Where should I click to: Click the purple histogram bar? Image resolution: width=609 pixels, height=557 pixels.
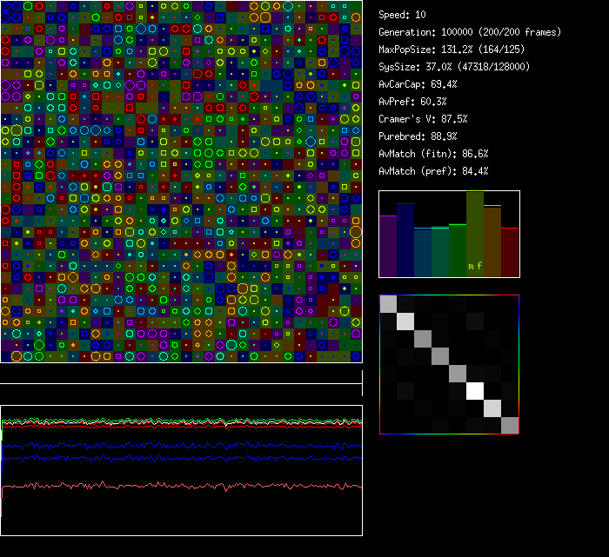click(388, 246)
